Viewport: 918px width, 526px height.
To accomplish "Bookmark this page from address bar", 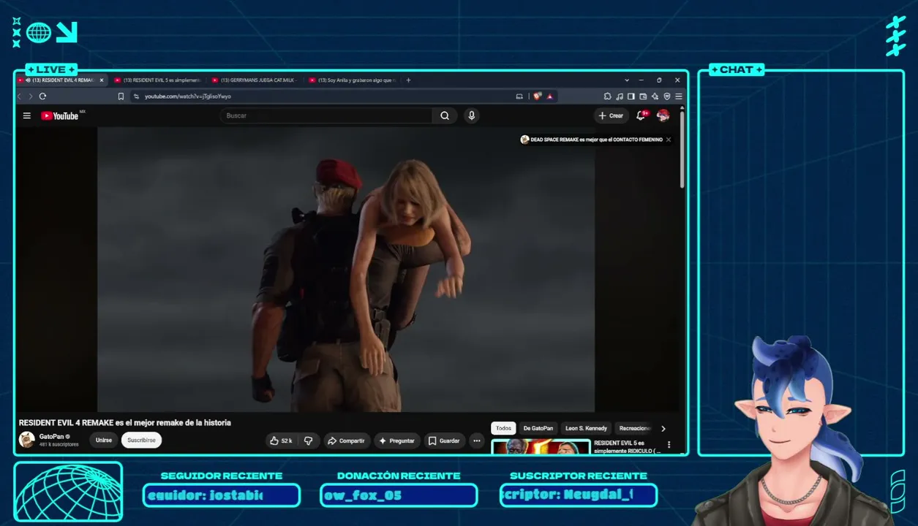I will tap(121, 96).
